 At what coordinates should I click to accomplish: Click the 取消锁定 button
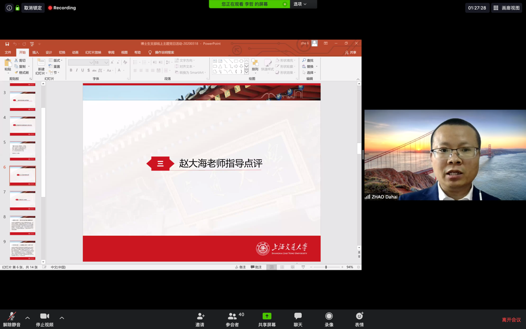tap(33, 8)
